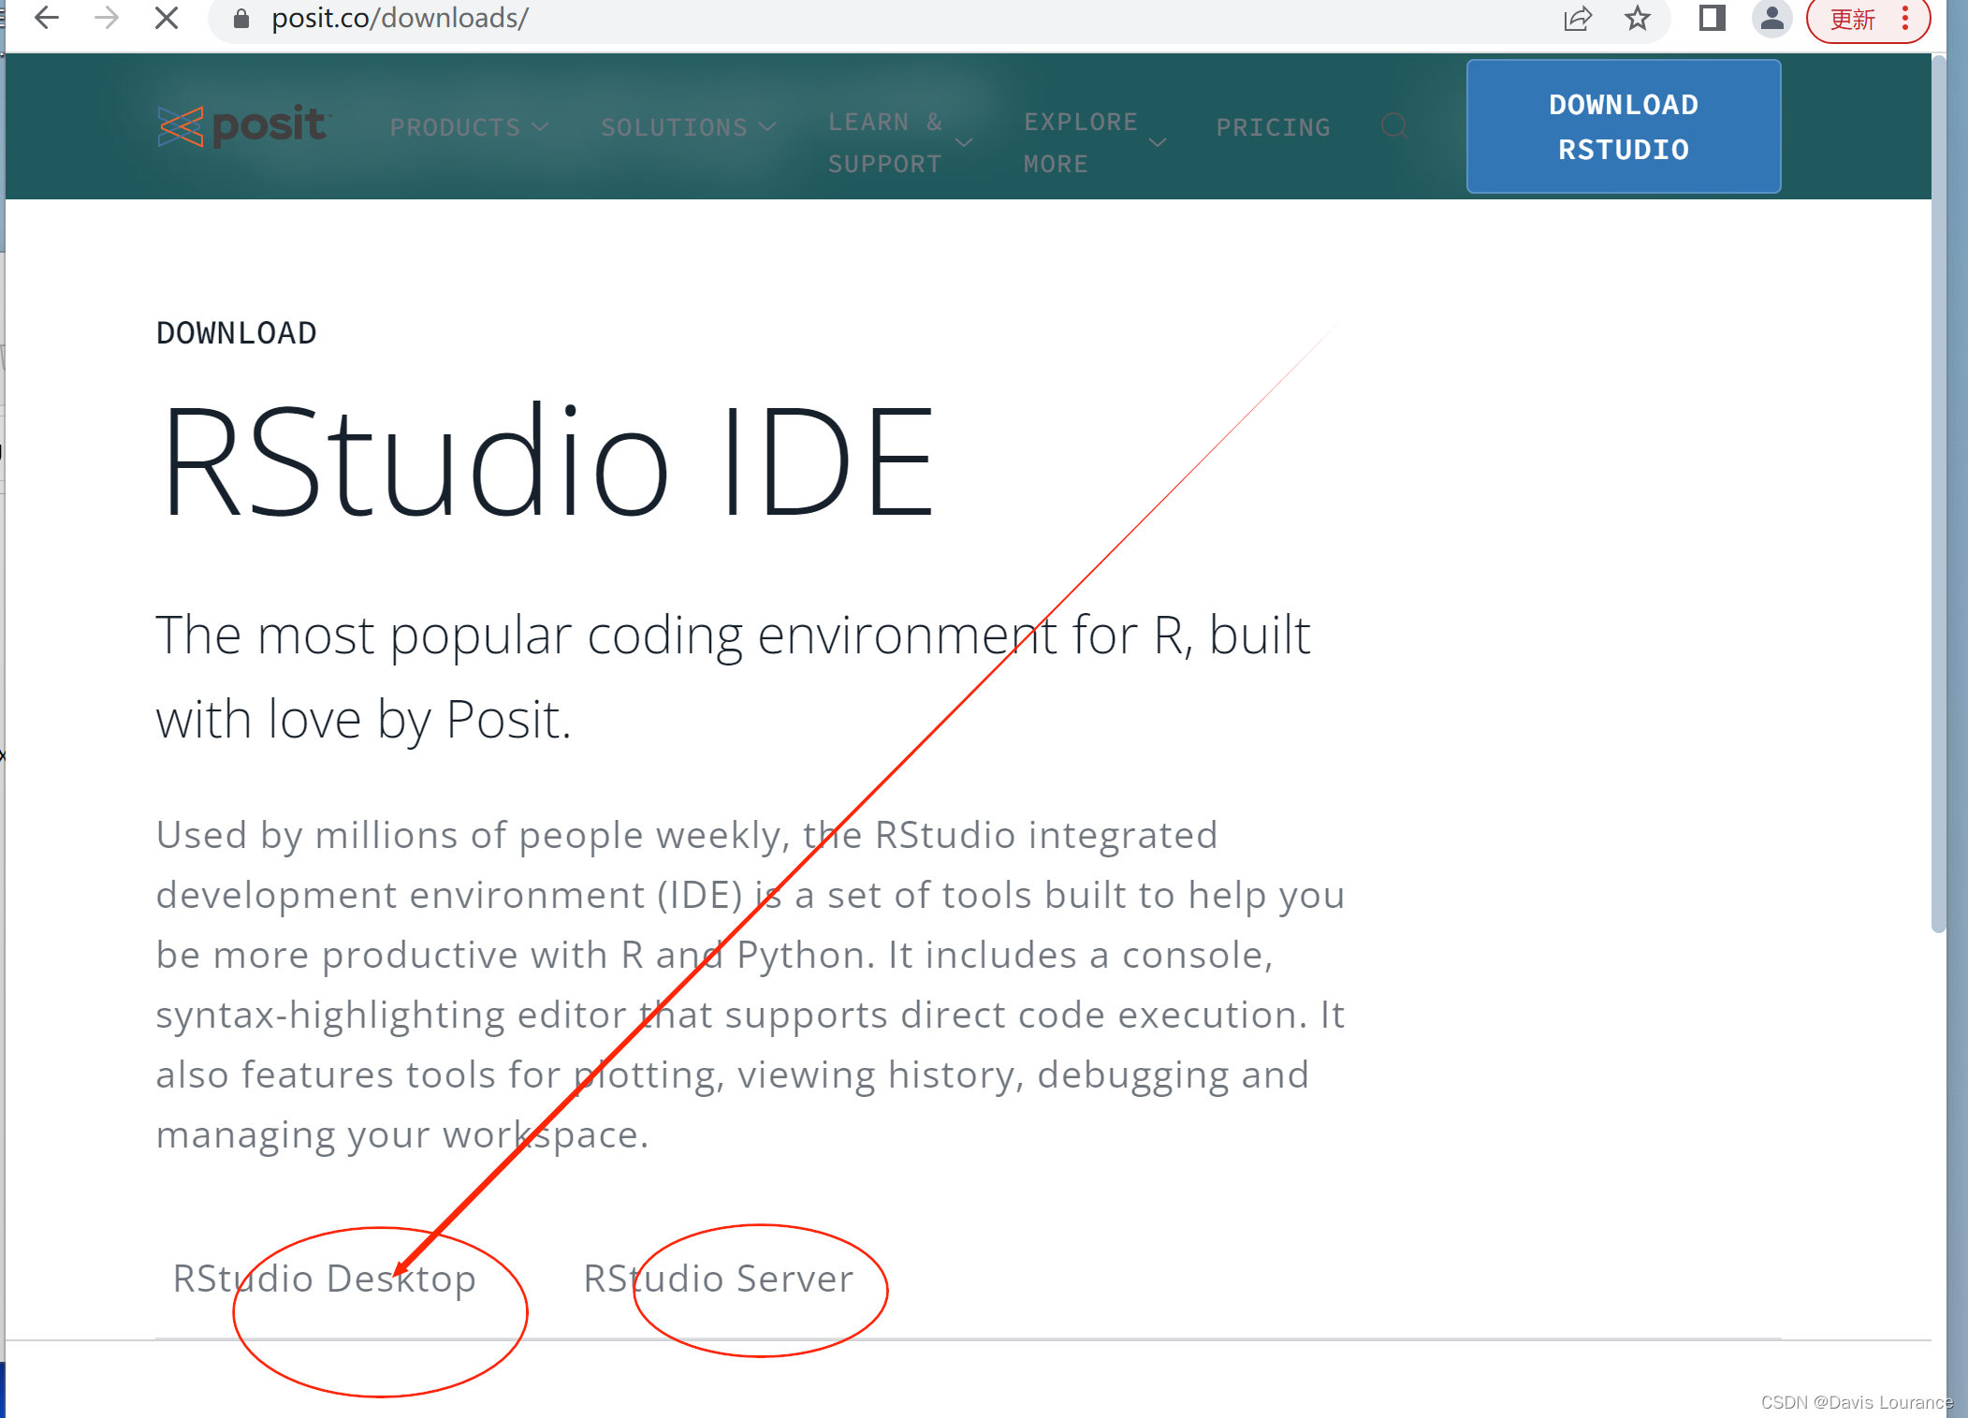Viewport: 1968px width, 1418px height.
Task: Open the browser side panel icon
Action: pyautogui.click(x=1713, y=18)
